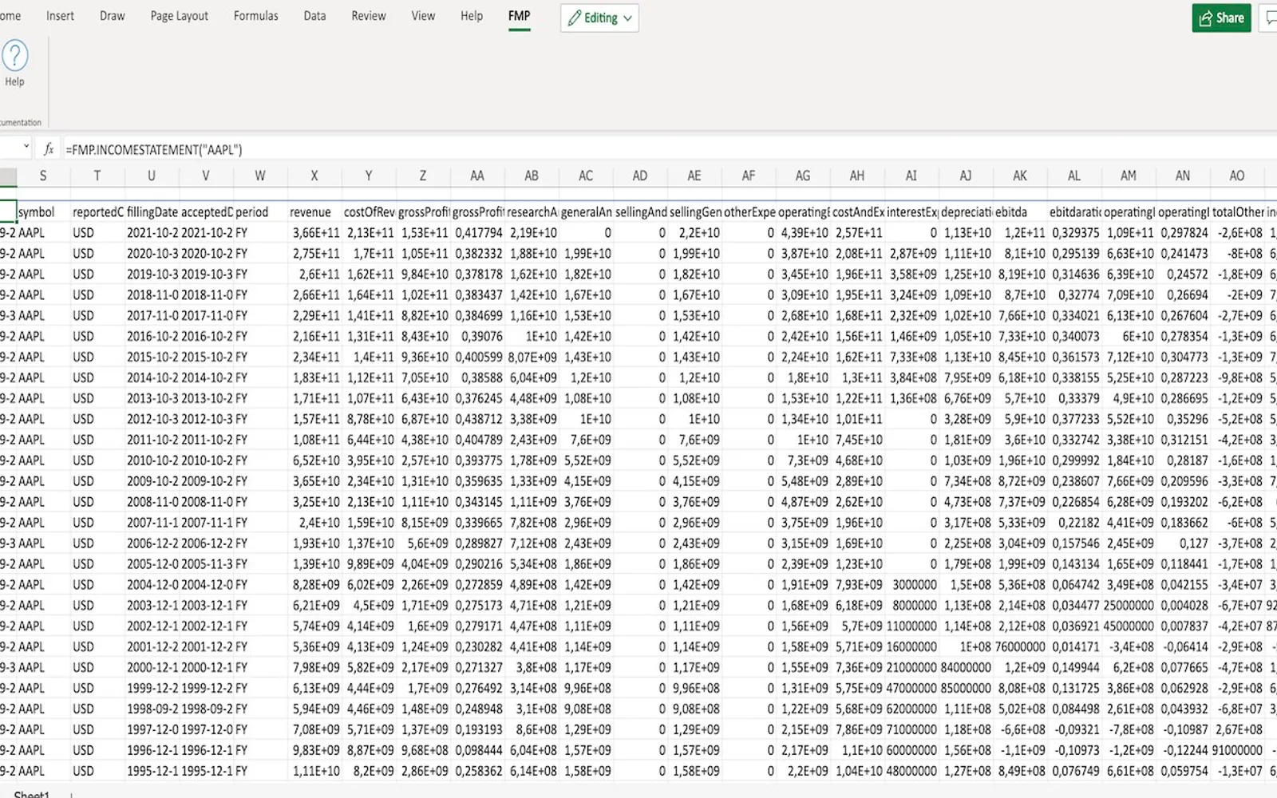
Task: Select the FMP ribbon tab
Action: click(519, 16)
